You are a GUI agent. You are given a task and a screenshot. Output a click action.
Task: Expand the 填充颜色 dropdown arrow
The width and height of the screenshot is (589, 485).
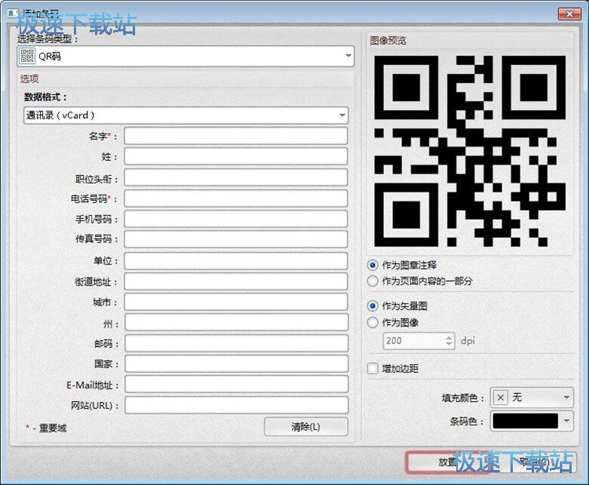coord(566,398)
